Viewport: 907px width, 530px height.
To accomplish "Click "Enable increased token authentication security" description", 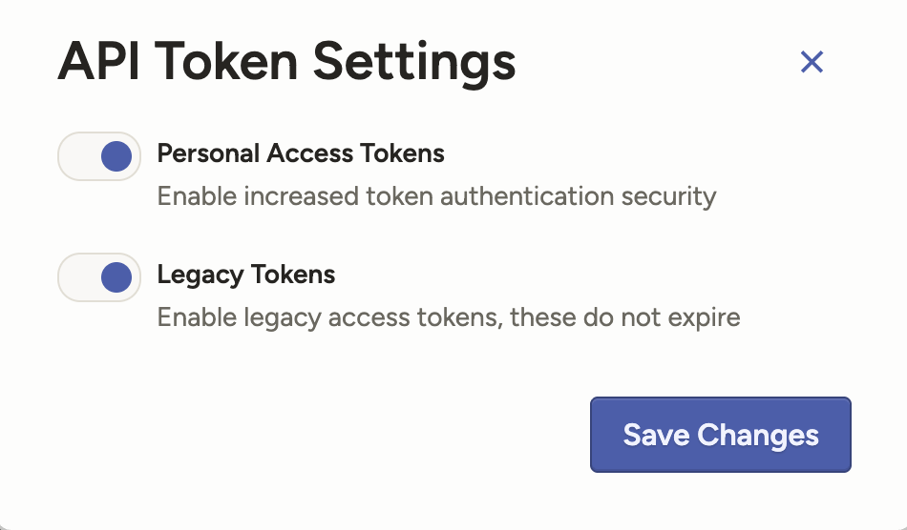I will coord(436,196).
